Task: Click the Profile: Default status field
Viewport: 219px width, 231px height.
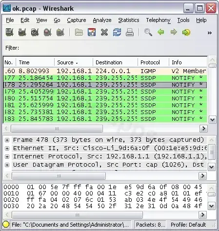Action: pyautogui.click(x=188, y=225)
